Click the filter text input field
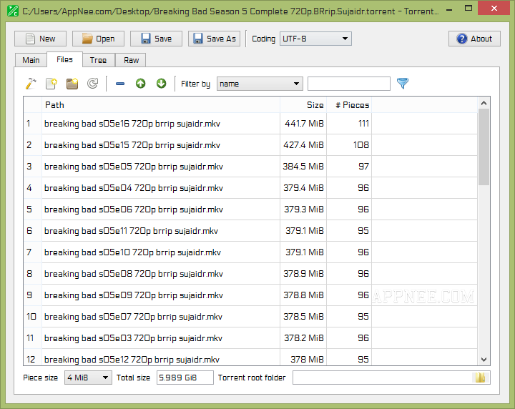The height and width of the screenshot is (409, 515). point(349,84)
